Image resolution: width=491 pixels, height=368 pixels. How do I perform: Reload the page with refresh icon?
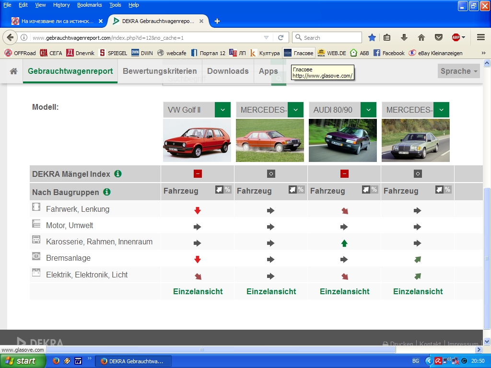[281, 37]
